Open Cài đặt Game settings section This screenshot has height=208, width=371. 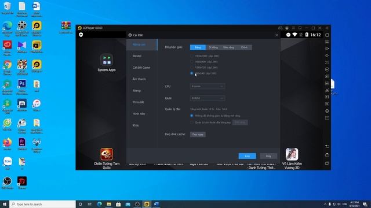pos(141,68)
